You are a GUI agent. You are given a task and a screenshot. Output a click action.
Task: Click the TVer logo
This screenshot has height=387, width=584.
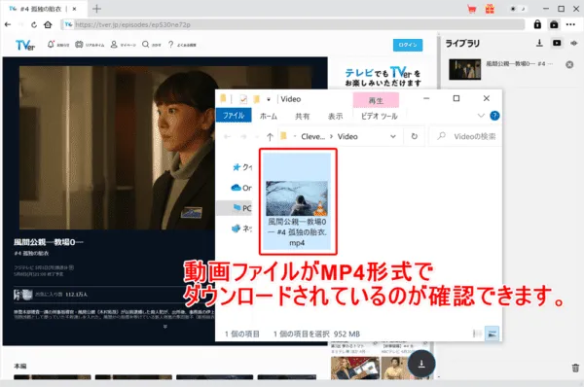25,45
